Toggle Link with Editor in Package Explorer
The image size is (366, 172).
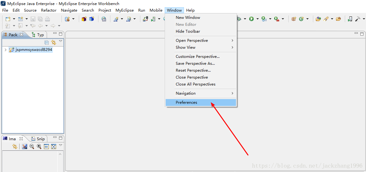pyautogui.click(x=54, y=42)
